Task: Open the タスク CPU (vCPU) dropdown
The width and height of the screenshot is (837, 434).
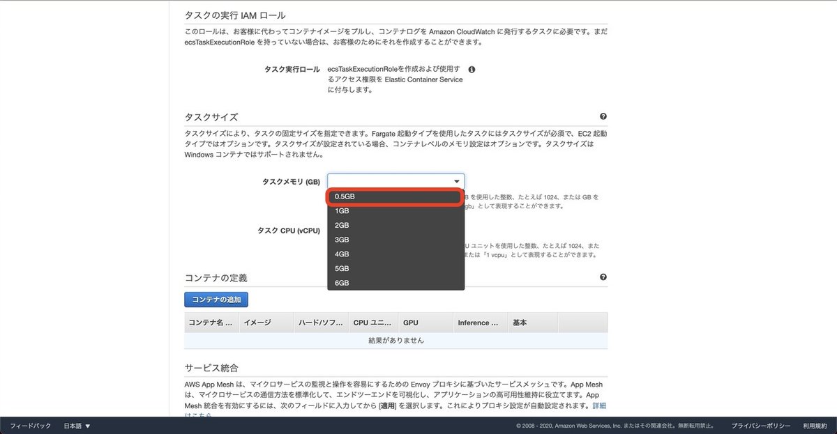Action: click(395, 231)
